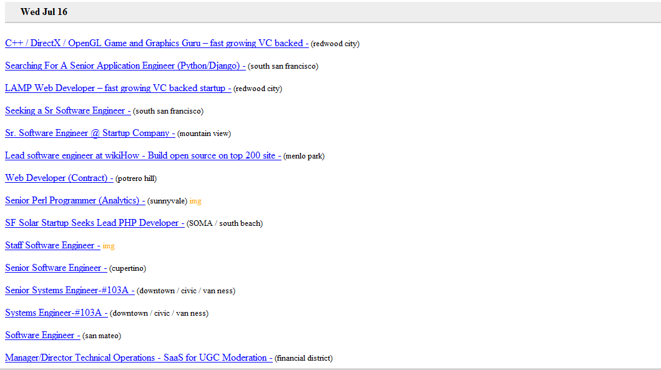
Task: Open the wikiHow Lead software engineer listing
Action: click(x=143, y=155)
